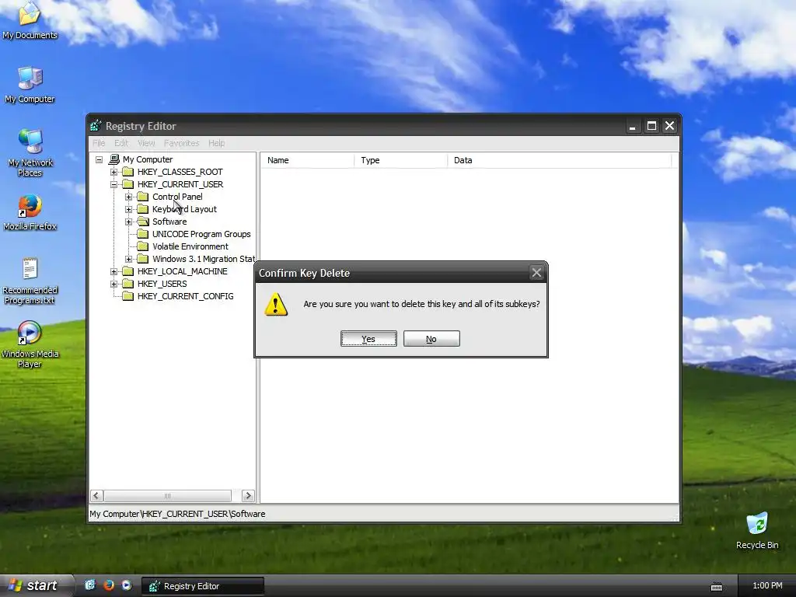Expand the HKEY_CLASSES_ROOT key

tap(113, 172)
